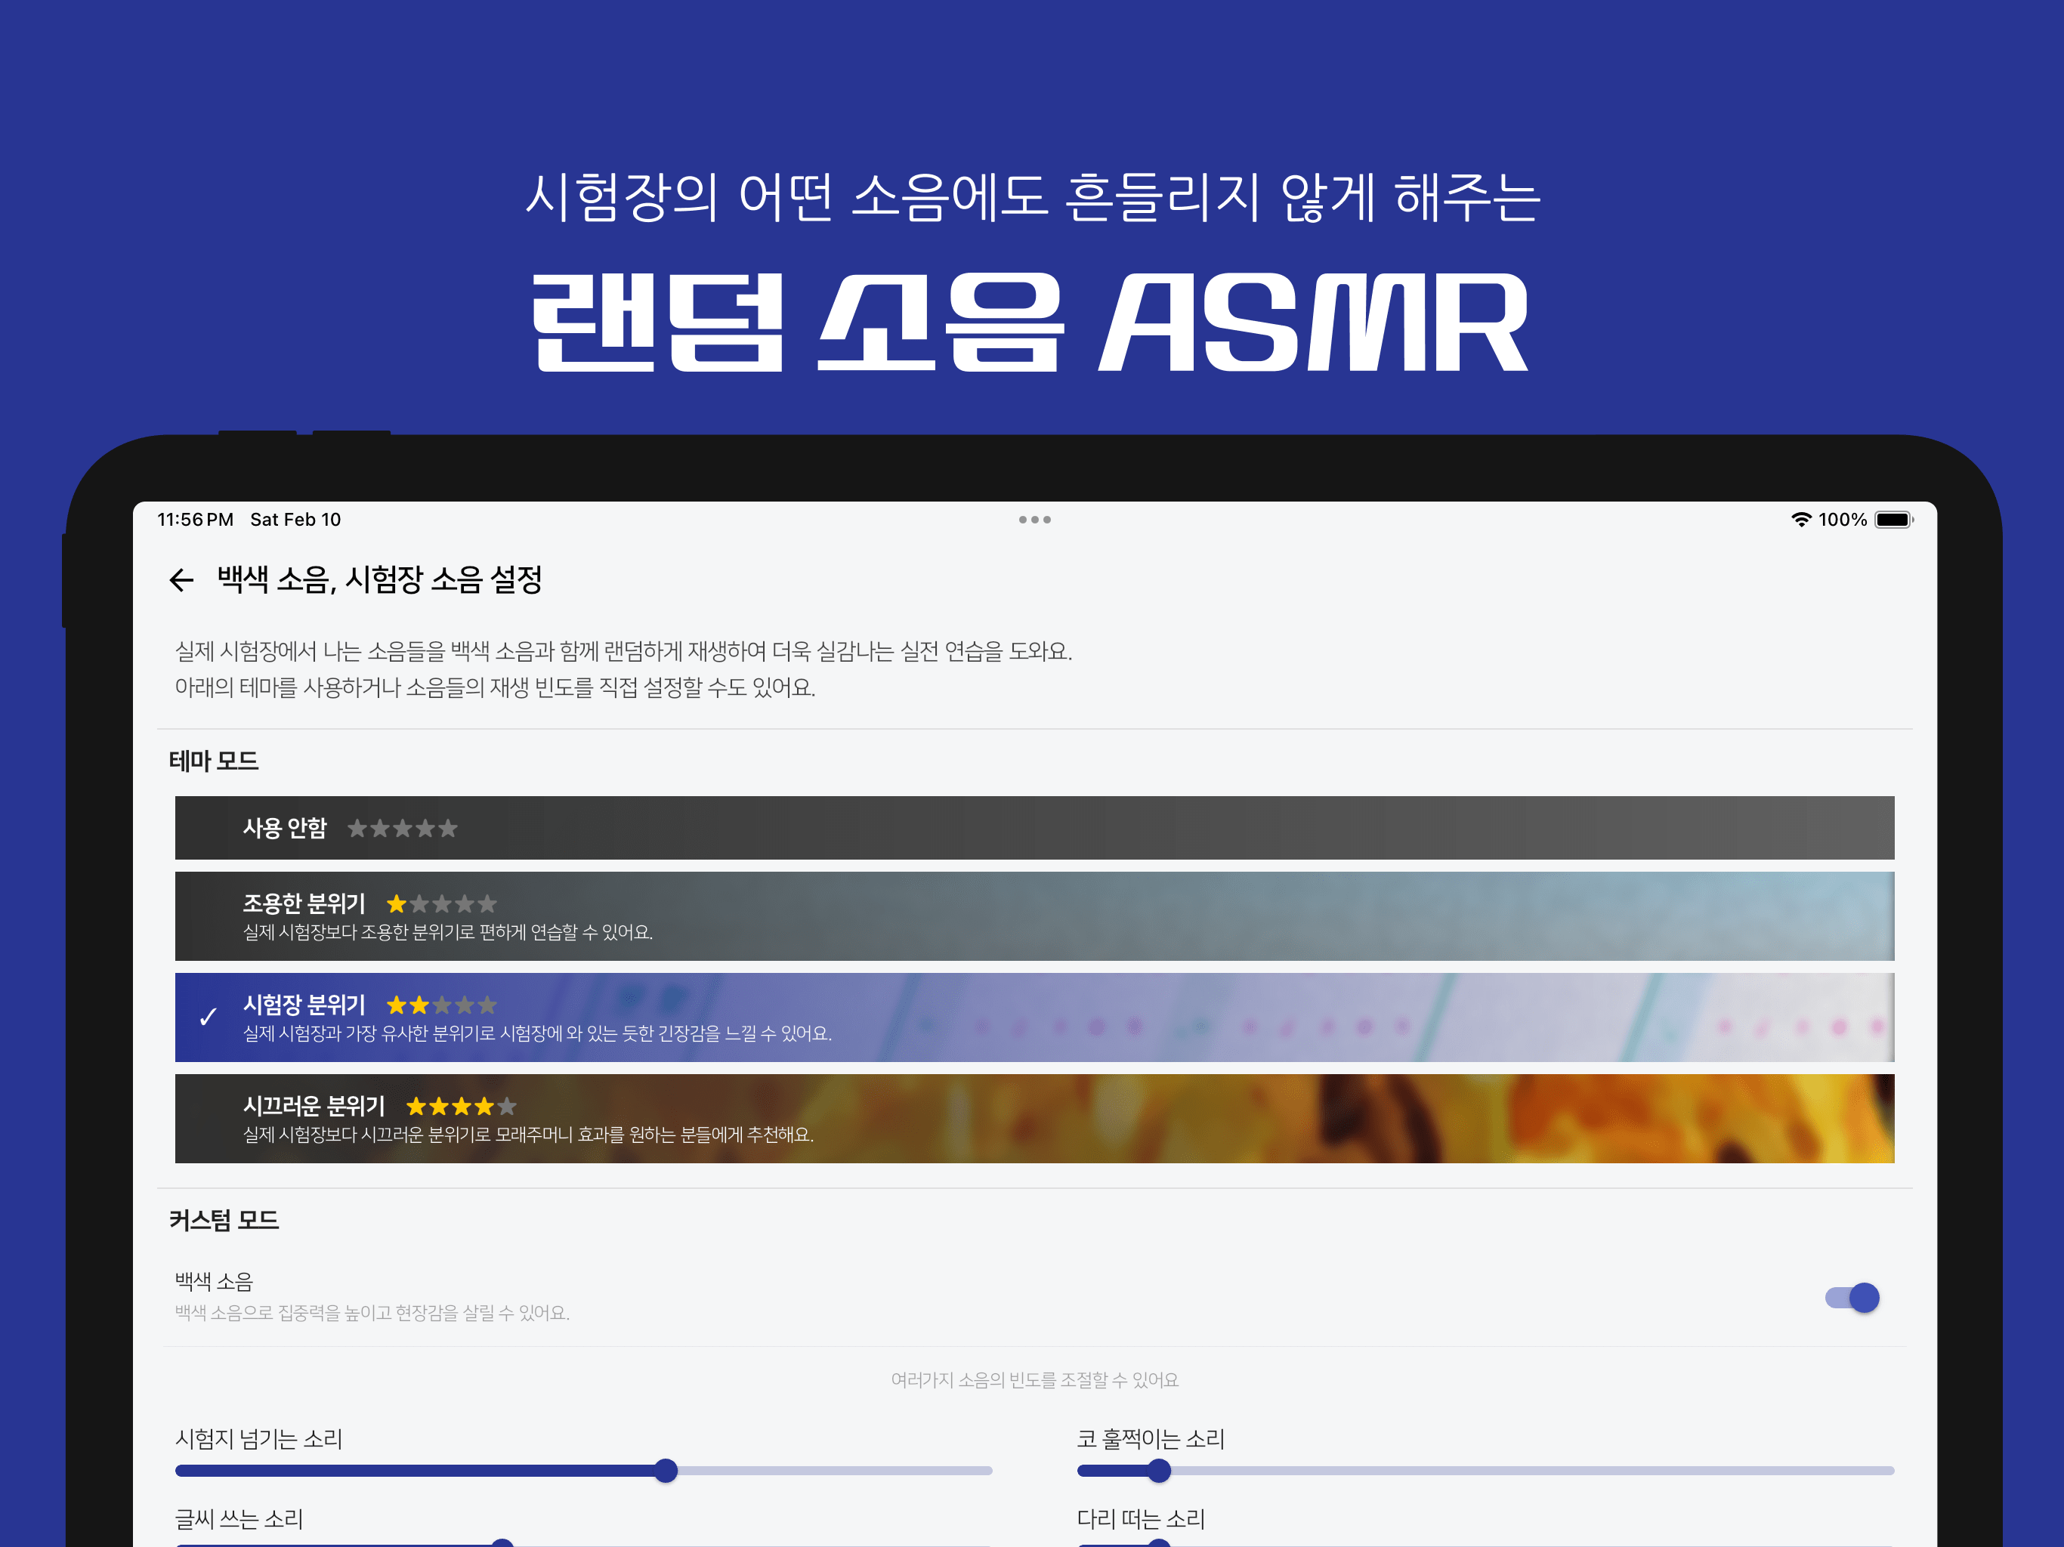Tap the 11:56 PM clock
Screen dimensions: 2064x1547
195,520
